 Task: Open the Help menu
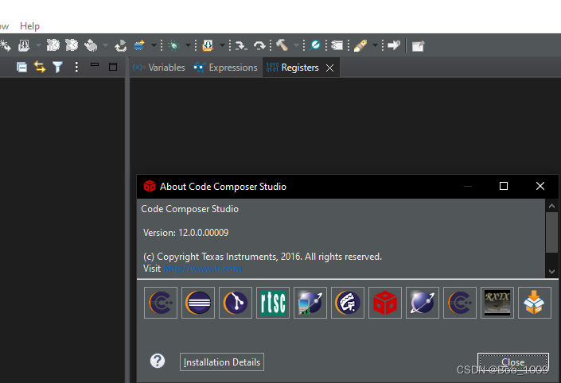pyautogui.click(x=29, y=26)
